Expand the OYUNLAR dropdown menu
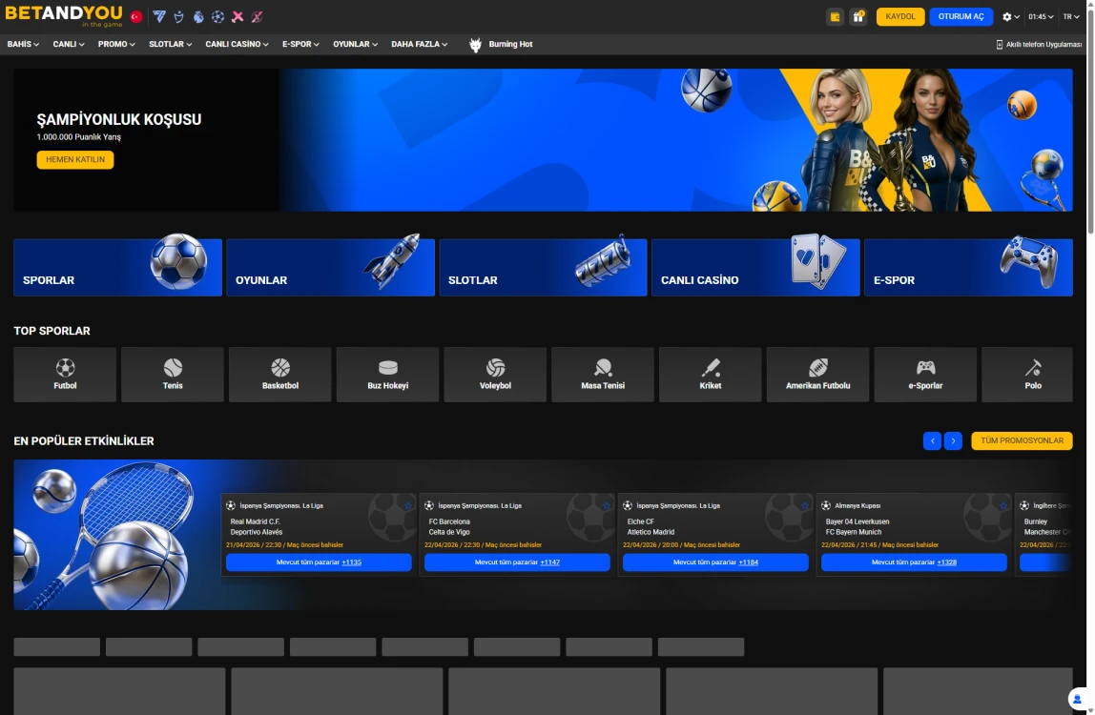This screenshot has width=1095, height=715. [355, 44]
